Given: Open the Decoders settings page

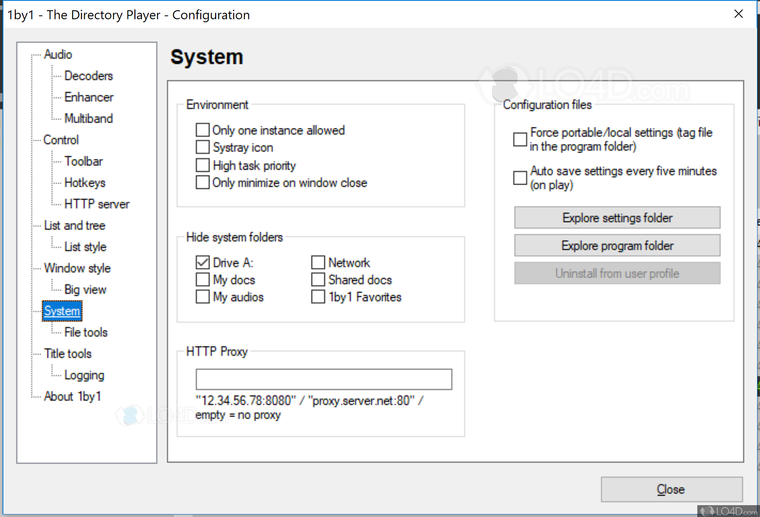Looking at the screenshot, I should [88, 76].
